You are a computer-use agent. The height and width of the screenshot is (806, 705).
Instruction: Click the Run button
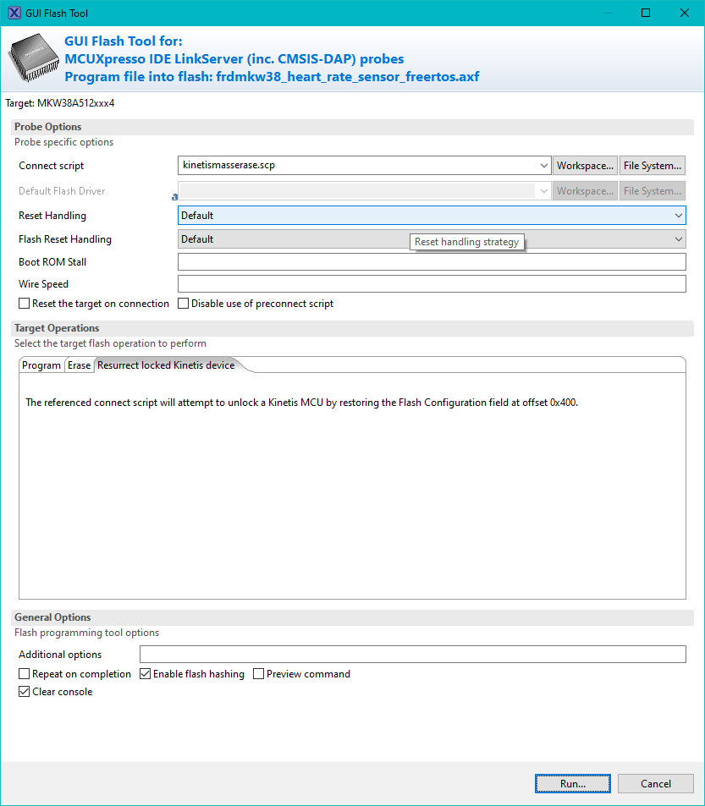(x=573, y=783)
